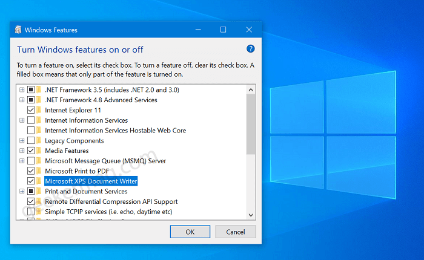The image size is (424, 260).
Task: Minimize the Windows Features dialog
Action: 198,30
